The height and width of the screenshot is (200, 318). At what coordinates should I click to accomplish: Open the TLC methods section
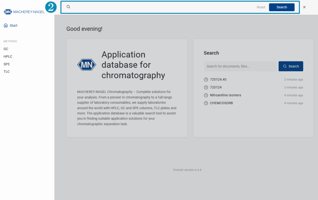click(x=7, y=72)
